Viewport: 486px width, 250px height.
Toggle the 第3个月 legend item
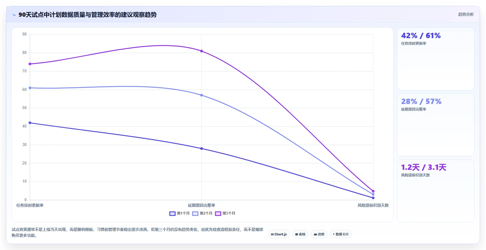(225, 213)
